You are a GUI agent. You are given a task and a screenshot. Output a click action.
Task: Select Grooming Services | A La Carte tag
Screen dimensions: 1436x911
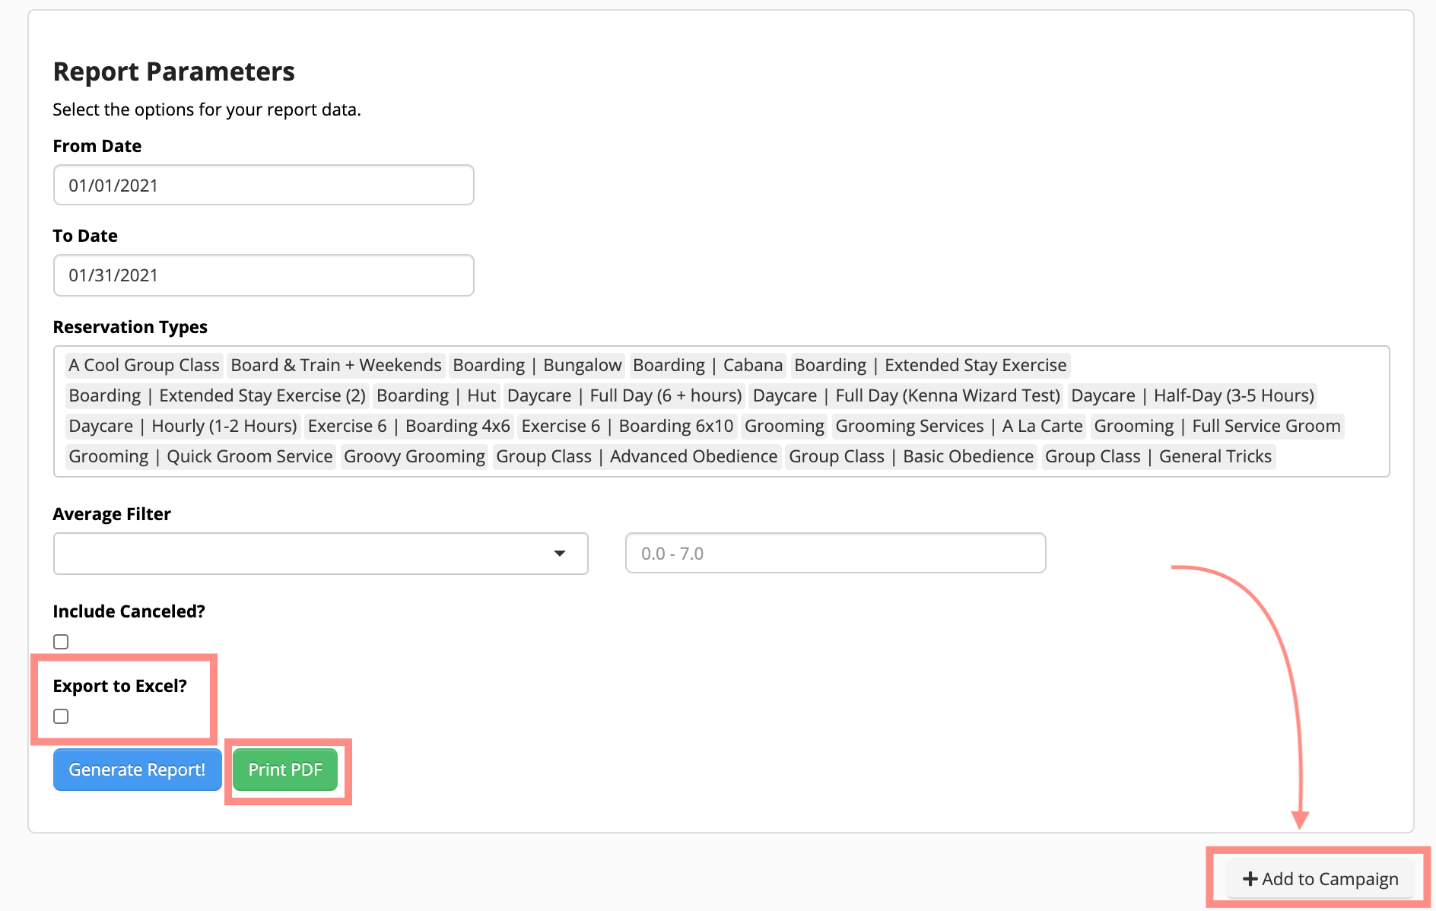tap(959, 426)
